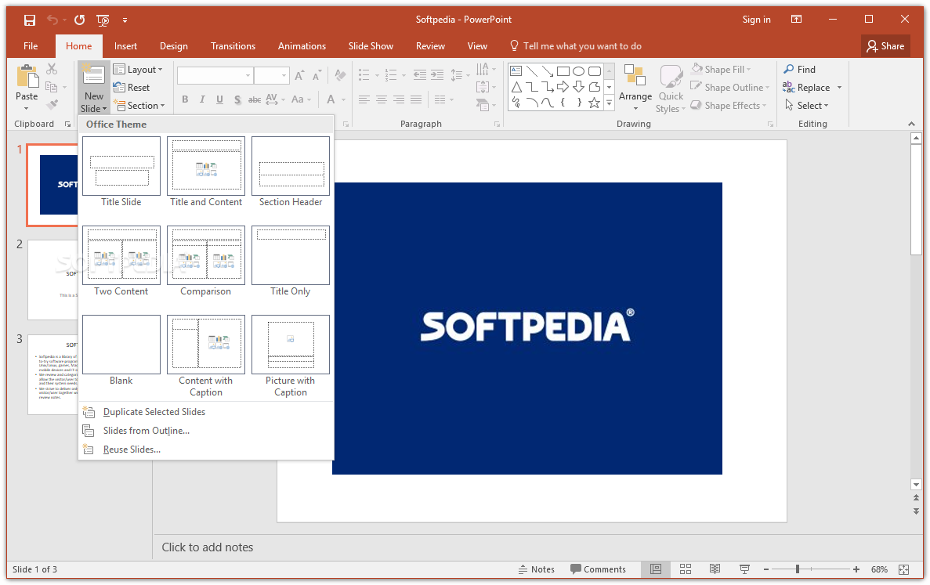Switch to the Insert tab
Viewport: 930px width, 585px height.
pos(125,45)
